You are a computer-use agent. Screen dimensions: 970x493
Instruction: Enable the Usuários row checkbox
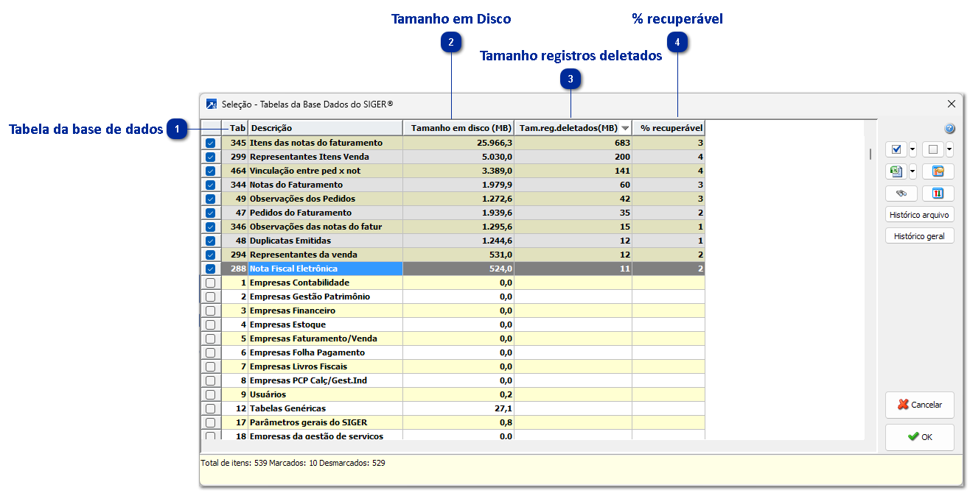point(211,394)
